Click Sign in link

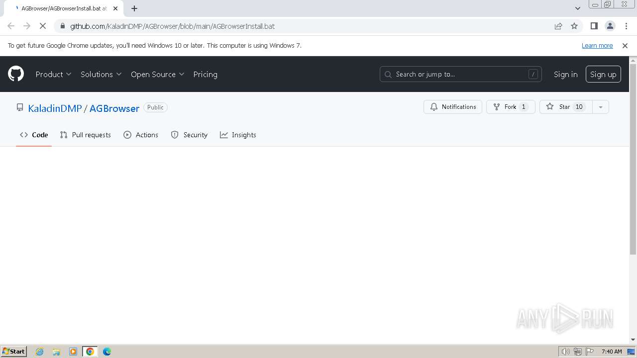(565, 74)
